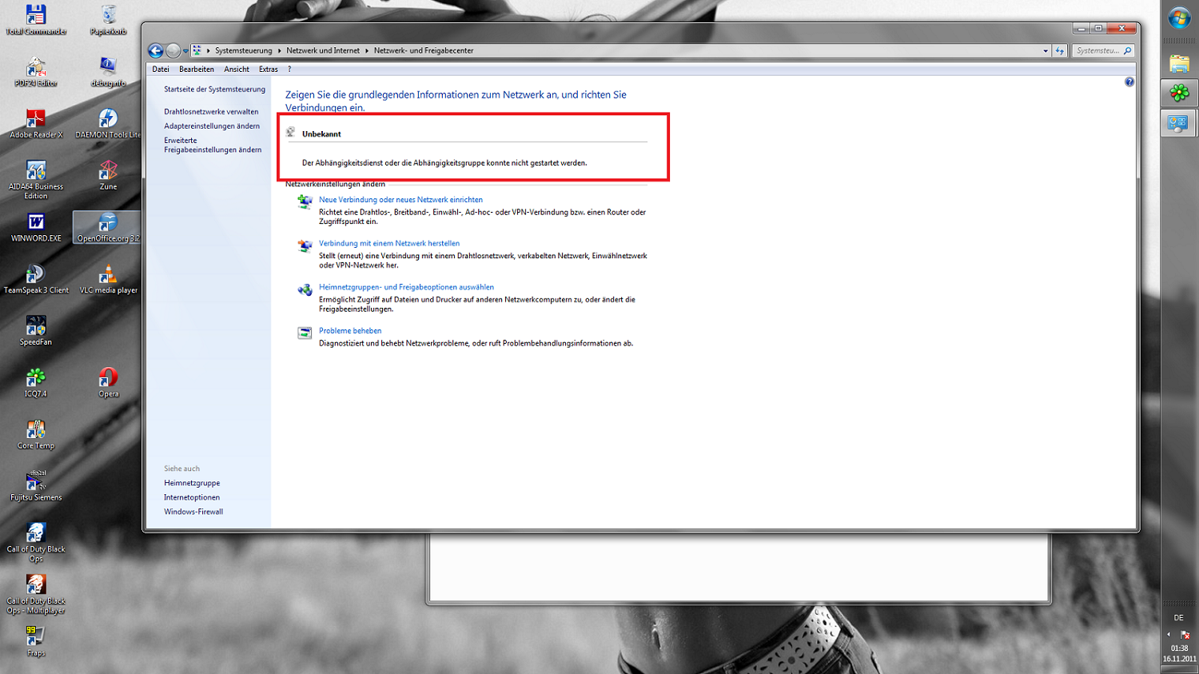Launch Call of Duty Black Ops icon

(x=36, y=542)
